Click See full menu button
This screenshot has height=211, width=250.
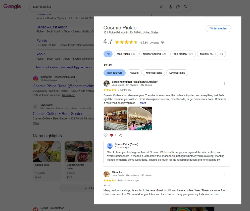click(x=77, y=188)
